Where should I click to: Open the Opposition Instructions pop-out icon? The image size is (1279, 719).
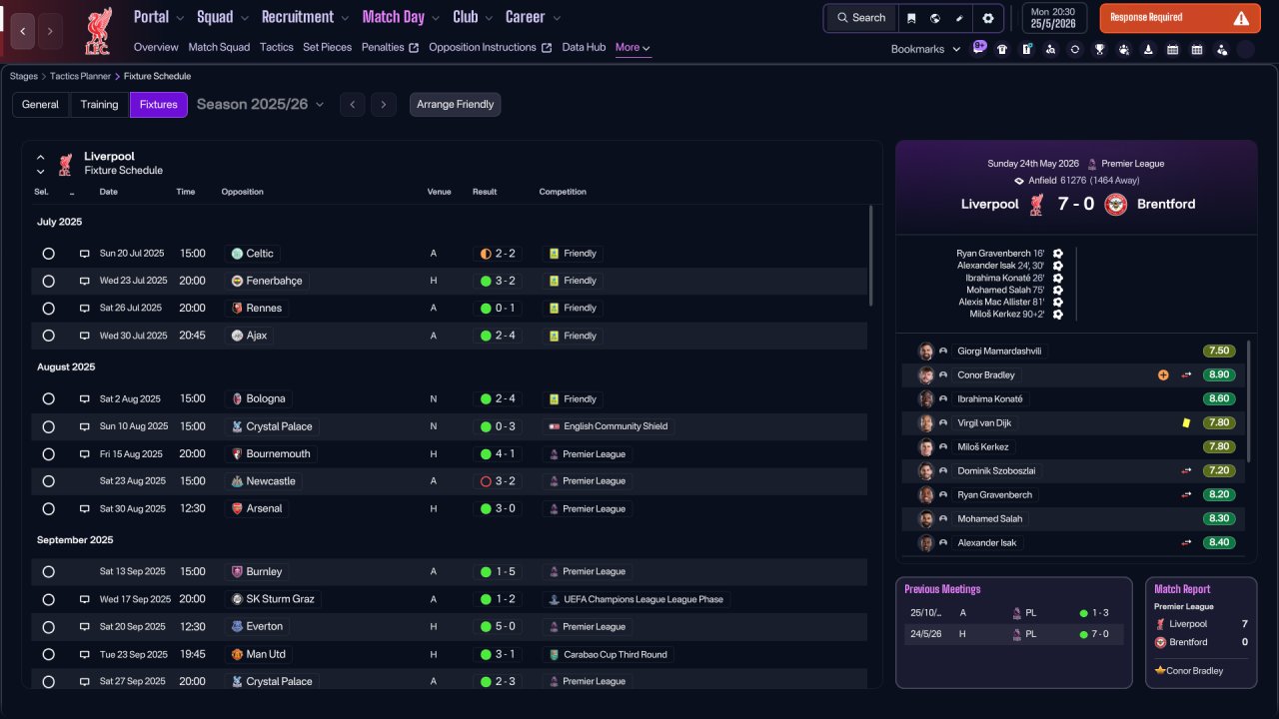547,48
